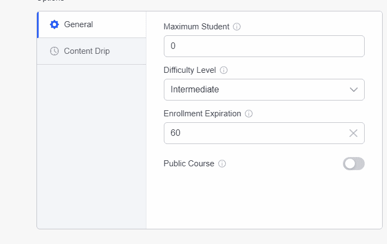Click the blank panel area below Public Course
The image size is (387, 244).
click(264, 201)
